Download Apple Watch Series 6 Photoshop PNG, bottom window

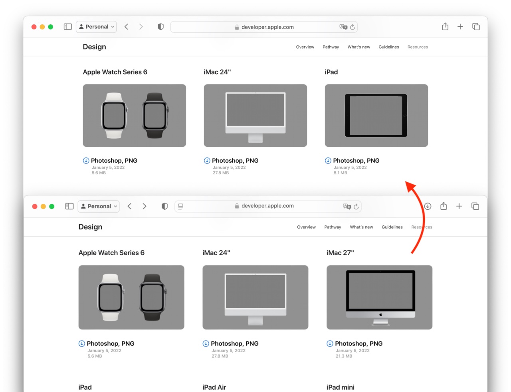point(106,344)
